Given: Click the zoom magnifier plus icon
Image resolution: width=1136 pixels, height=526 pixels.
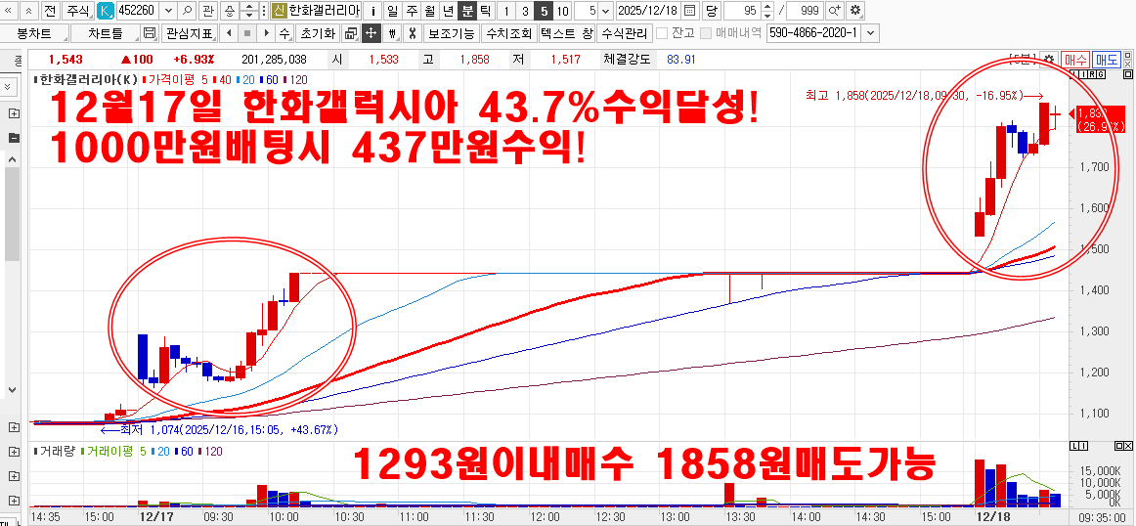Looking at the screenshot, I should [834, 11].
